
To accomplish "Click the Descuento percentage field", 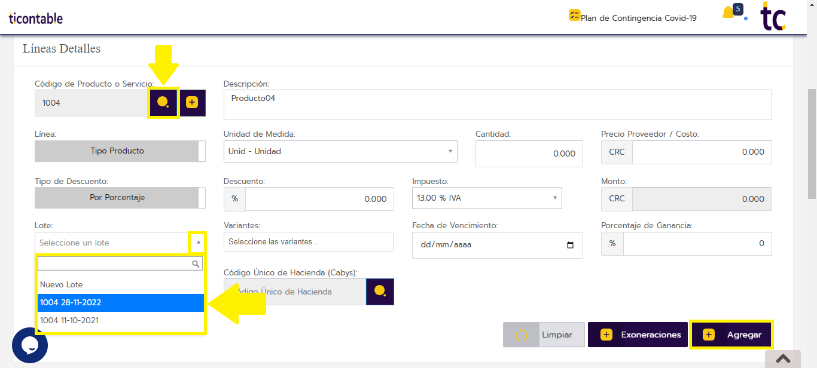I will [319, 199].
